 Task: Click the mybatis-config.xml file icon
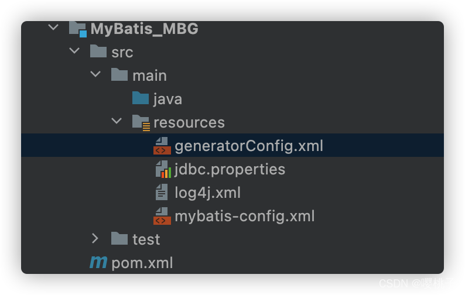[162, 216]
